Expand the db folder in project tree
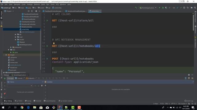 pos(15,35)
